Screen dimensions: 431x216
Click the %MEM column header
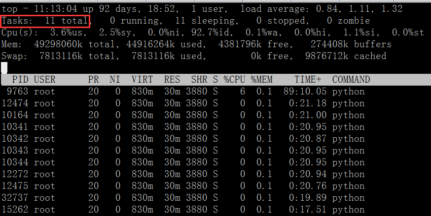point(261,80)
